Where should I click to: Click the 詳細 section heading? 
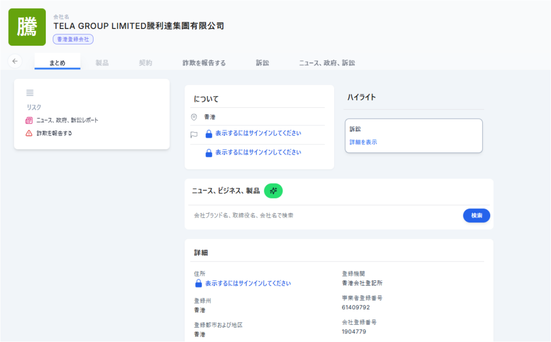(x=201, y=252)
